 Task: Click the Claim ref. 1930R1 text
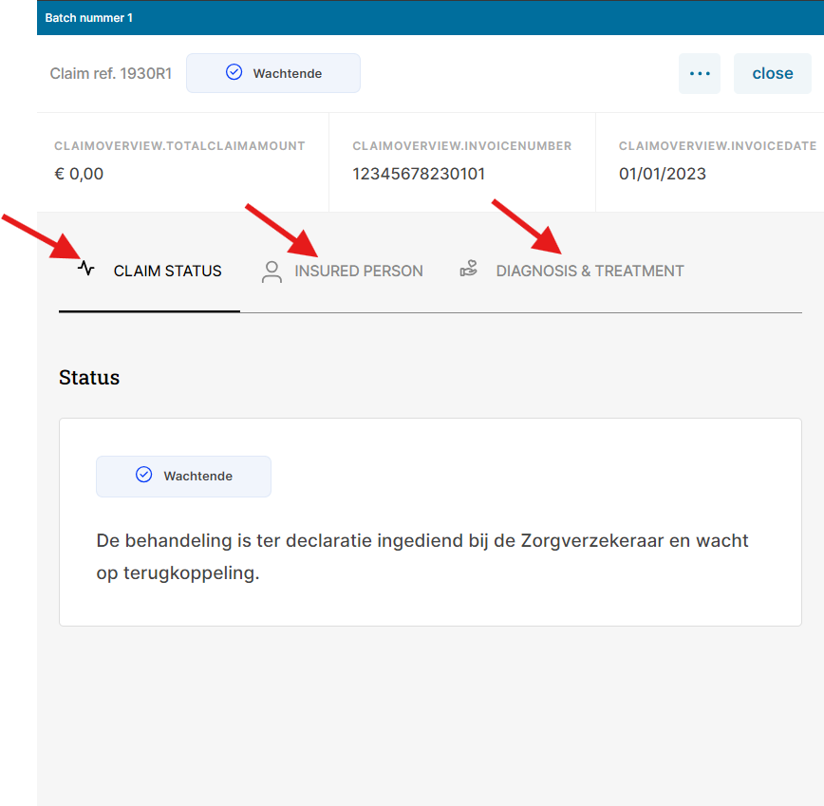(110, 73)
